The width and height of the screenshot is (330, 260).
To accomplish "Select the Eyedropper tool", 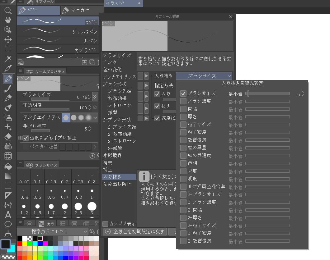I will coord(8,68).
